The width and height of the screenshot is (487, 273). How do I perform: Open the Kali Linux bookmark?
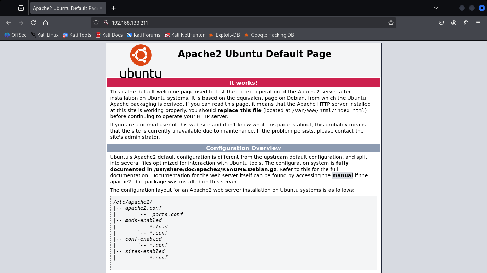click(45, 35)
